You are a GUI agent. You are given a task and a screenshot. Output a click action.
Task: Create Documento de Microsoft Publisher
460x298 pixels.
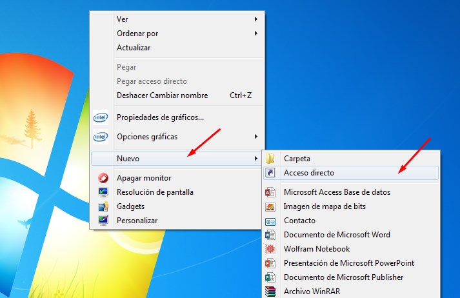pyautogui.click(x=351, y=277)
